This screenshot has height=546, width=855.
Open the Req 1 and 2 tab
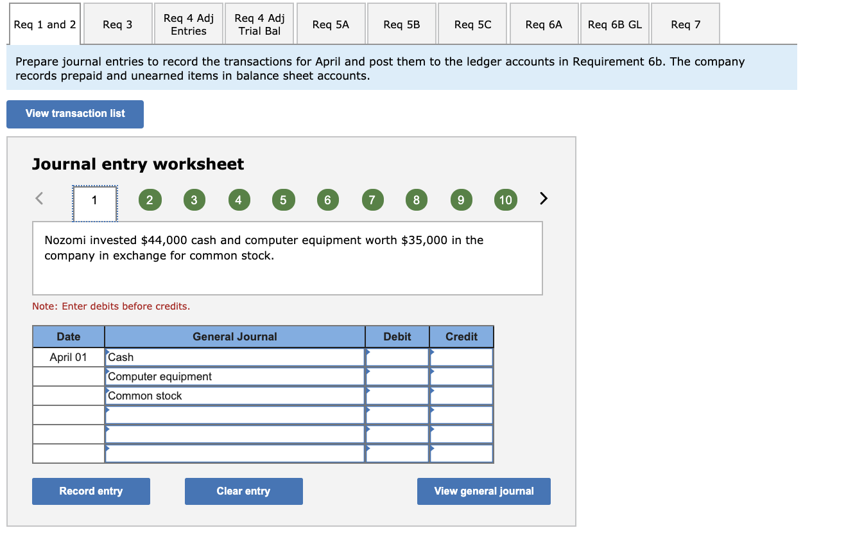point(45,24)
